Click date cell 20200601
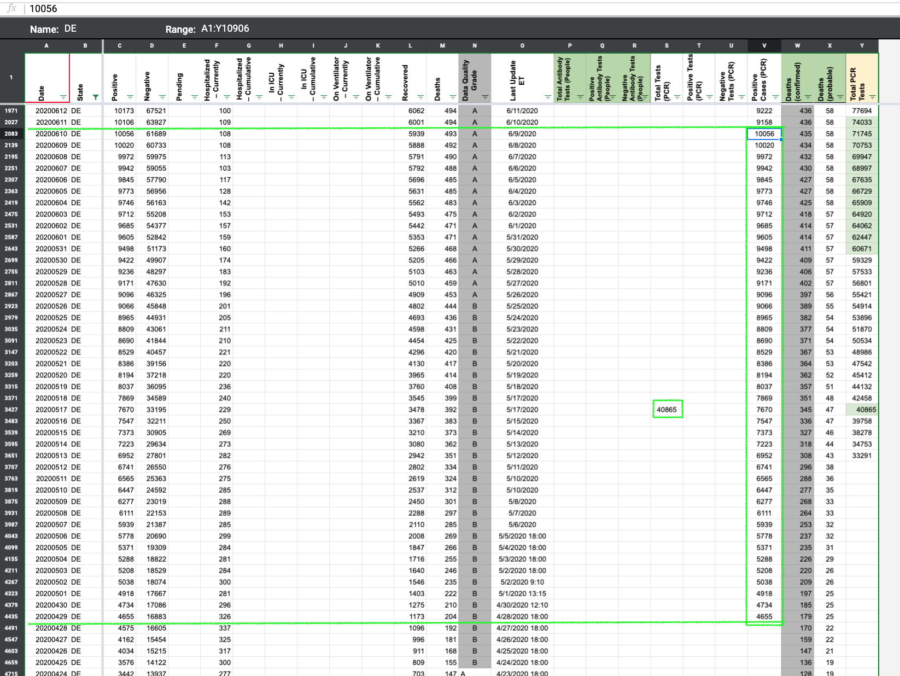Screen dimensions: 900x676 click(47, 237)
